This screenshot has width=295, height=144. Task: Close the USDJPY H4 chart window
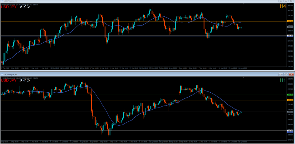291,1
